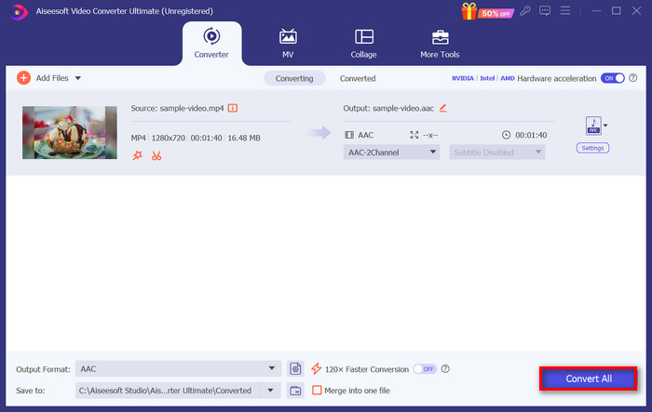The width and height of the screenshot is (652, 412).
Task: Show the Converted list
Action: [x=358, y=78]
